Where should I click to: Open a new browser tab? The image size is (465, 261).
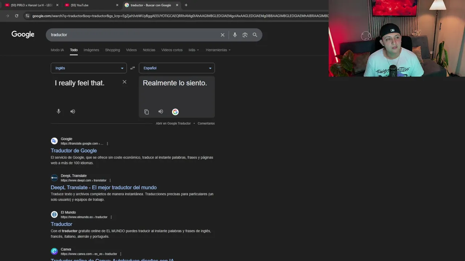[x=186, y=5]
